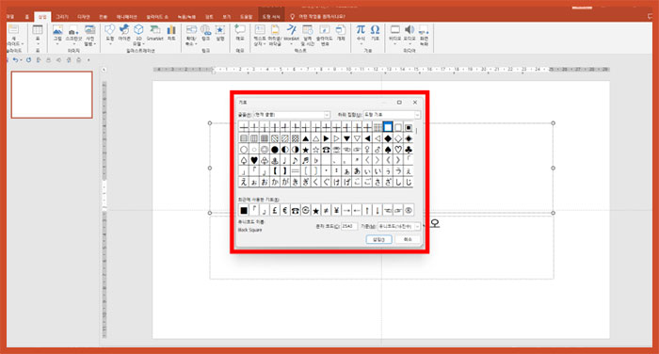Viewport: 659px width, 354px height.
Task: Click the Pictures (그림) ribbon icon
Action: pos(57,29)
